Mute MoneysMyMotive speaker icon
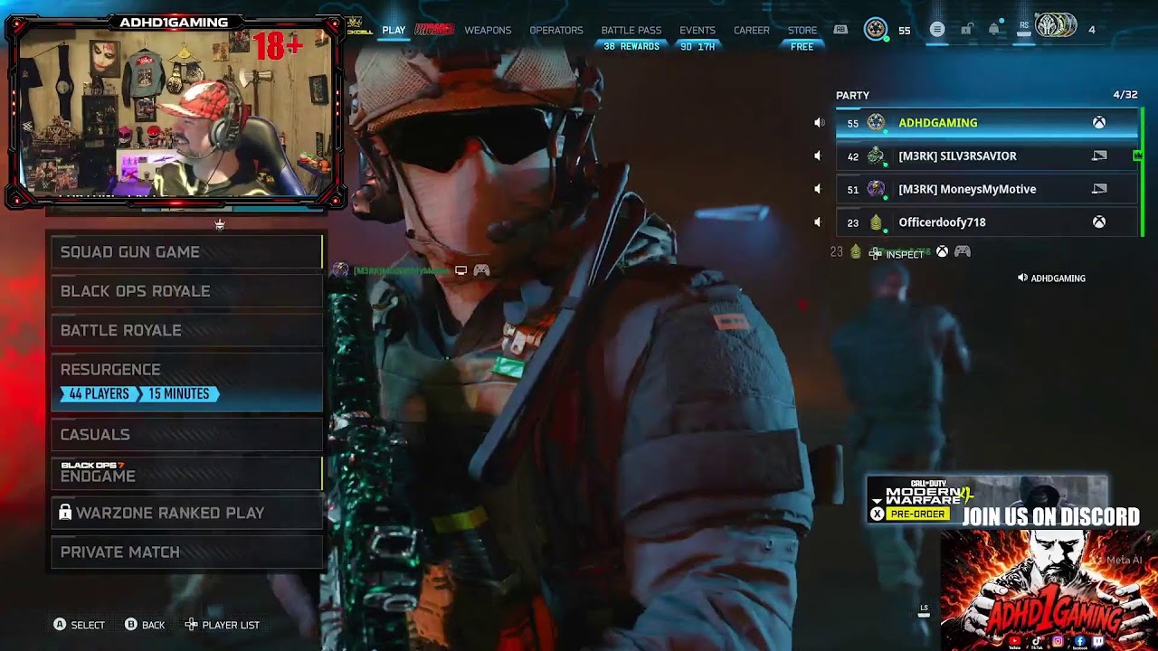 pos(818,189)
